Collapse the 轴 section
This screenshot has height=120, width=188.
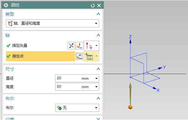click(x=98, y=35)
